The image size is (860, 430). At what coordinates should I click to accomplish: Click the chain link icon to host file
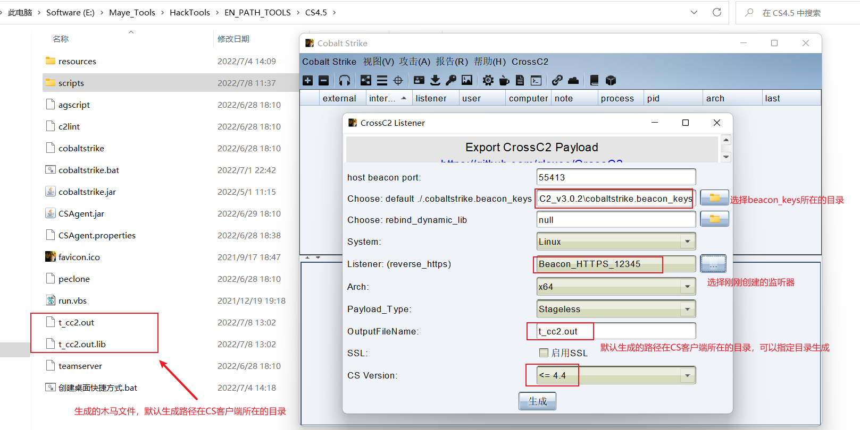click(x=557, y=80)
